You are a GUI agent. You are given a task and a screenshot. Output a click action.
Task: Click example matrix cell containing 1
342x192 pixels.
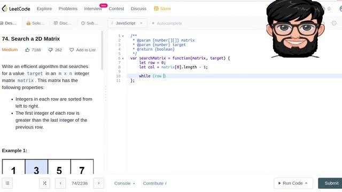click(x=13, y=167)
